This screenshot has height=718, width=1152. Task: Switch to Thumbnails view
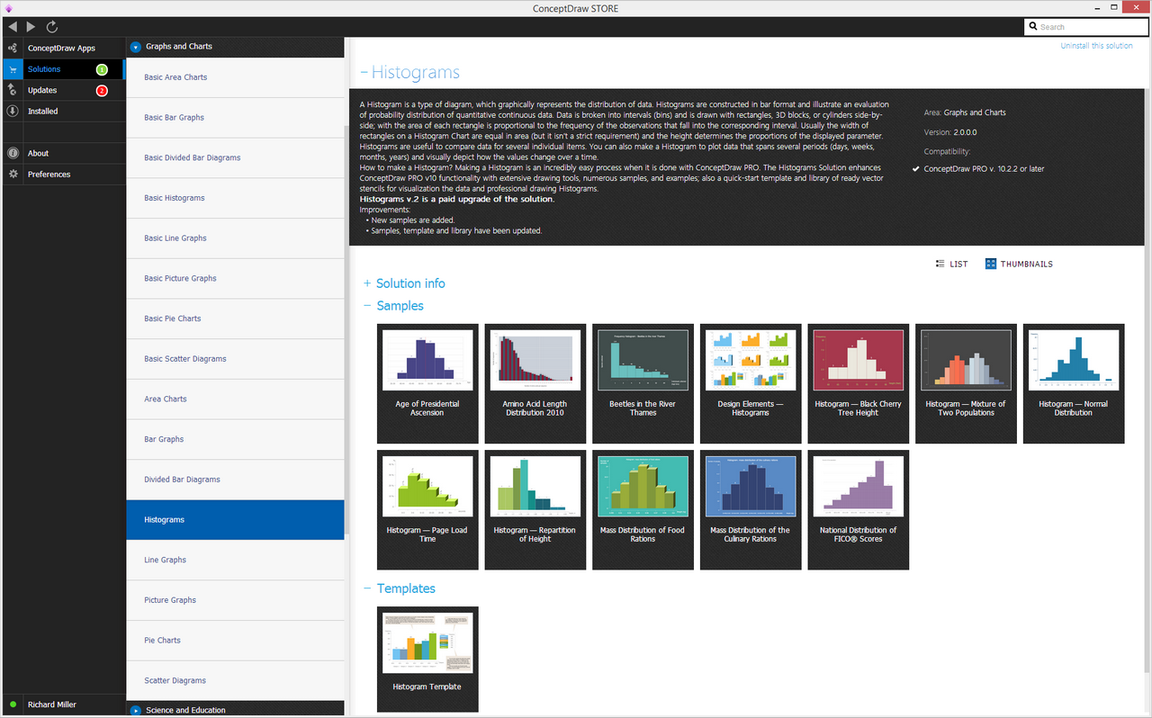click(1019, 265)
